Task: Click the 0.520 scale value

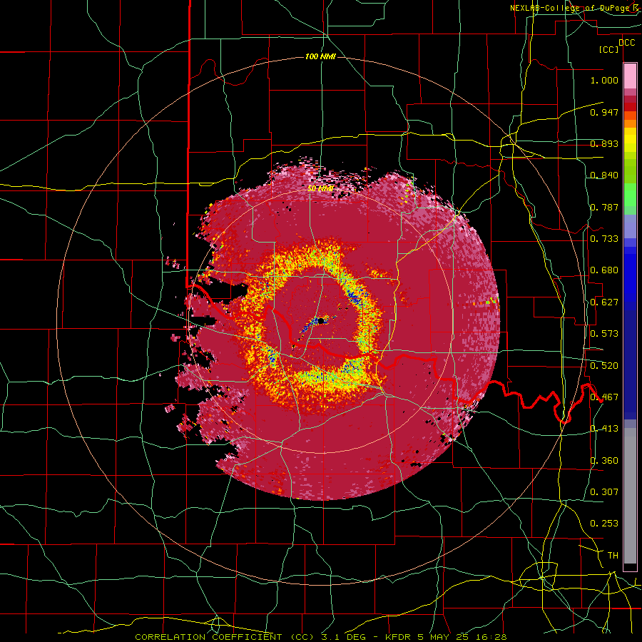Action: pos(604,366)
